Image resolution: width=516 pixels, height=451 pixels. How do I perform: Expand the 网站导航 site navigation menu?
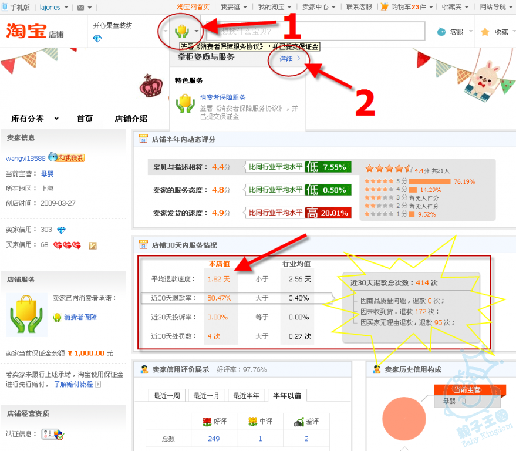click(495, 7)
